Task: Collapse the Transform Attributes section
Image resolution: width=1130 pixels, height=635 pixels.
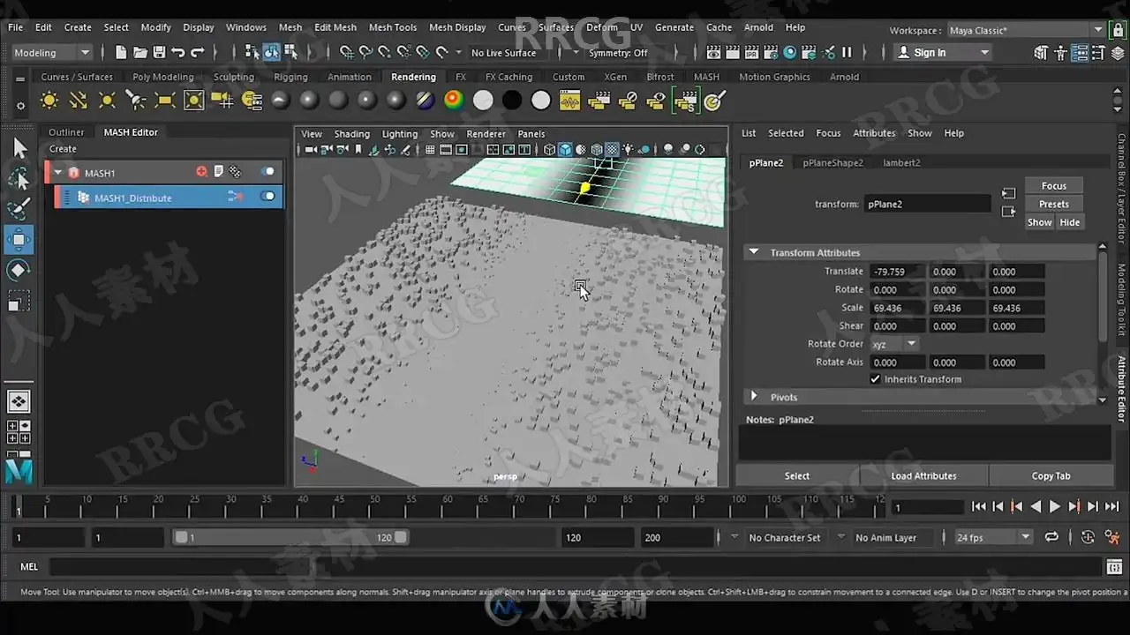Action: (x=754, y=252)
